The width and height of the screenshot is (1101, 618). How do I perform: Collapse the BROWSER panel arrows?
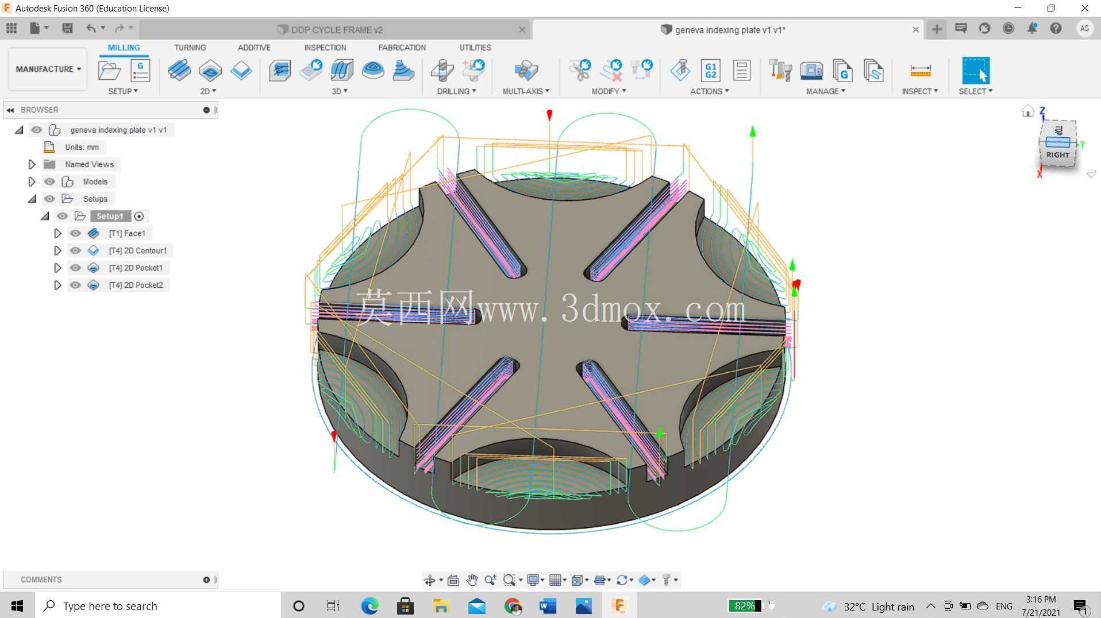10,110
